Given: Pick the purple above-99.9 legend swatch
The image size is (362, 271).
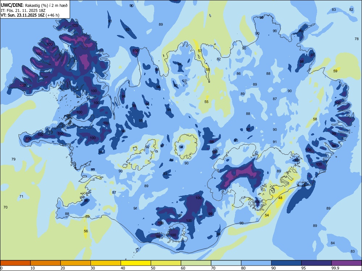Looking at the screenshot, I should 346,263.
